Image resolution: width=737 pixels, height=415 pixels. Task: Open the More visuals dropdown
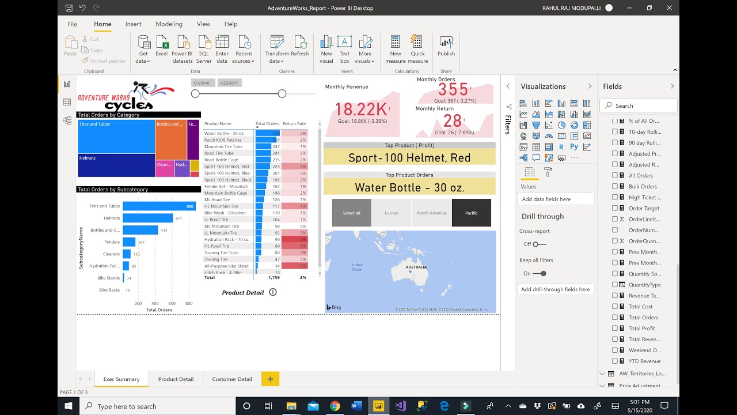(x=365, y=50)
